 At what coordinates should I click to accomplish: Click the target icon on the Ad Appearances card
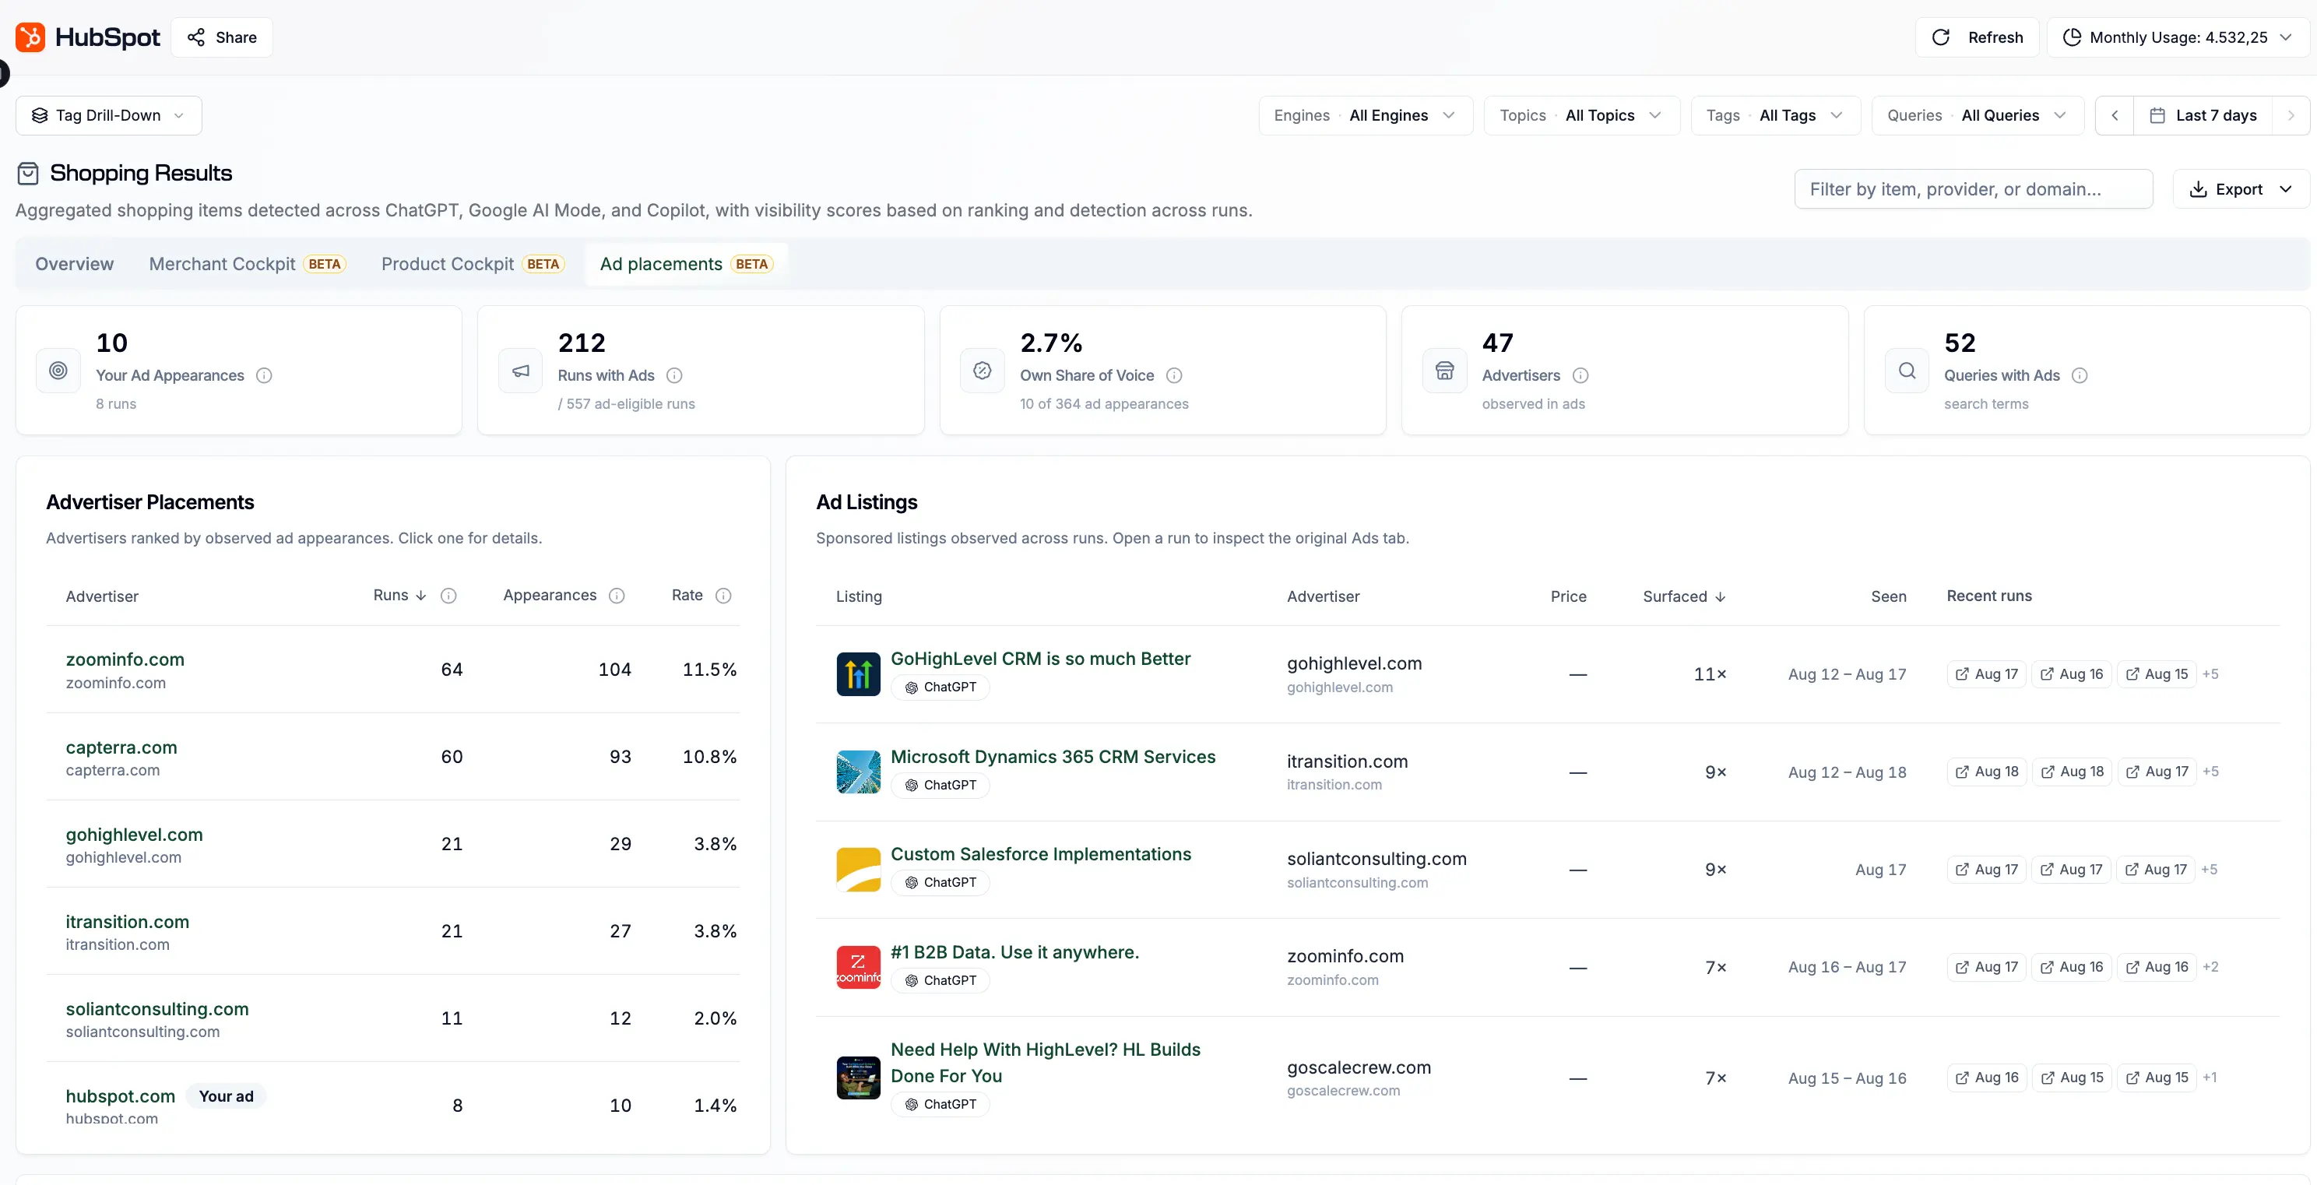58,371
